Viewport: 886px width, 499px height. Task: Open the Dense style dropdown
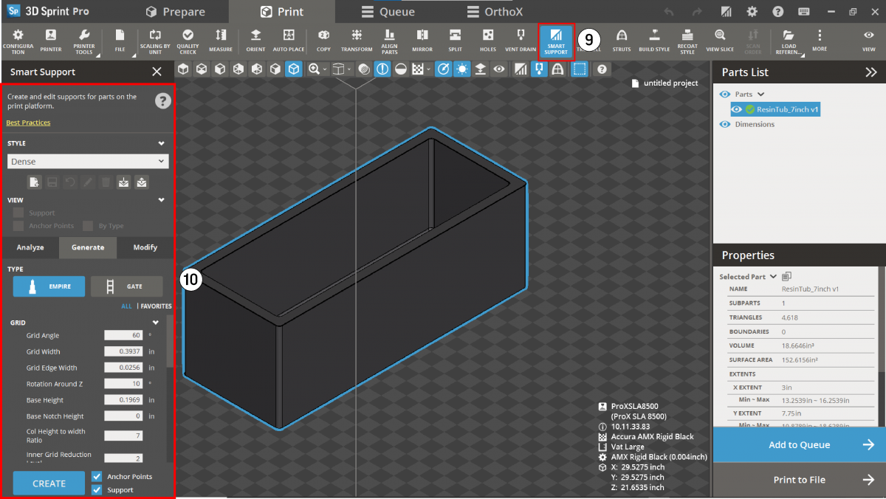pos(88,161)
